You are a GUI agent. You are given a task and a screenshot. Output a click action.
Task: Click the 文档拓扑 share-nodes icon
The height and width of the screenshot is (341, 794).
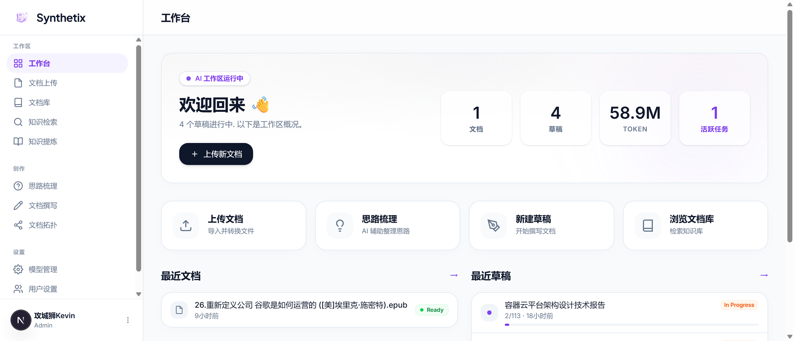point(18,225)
